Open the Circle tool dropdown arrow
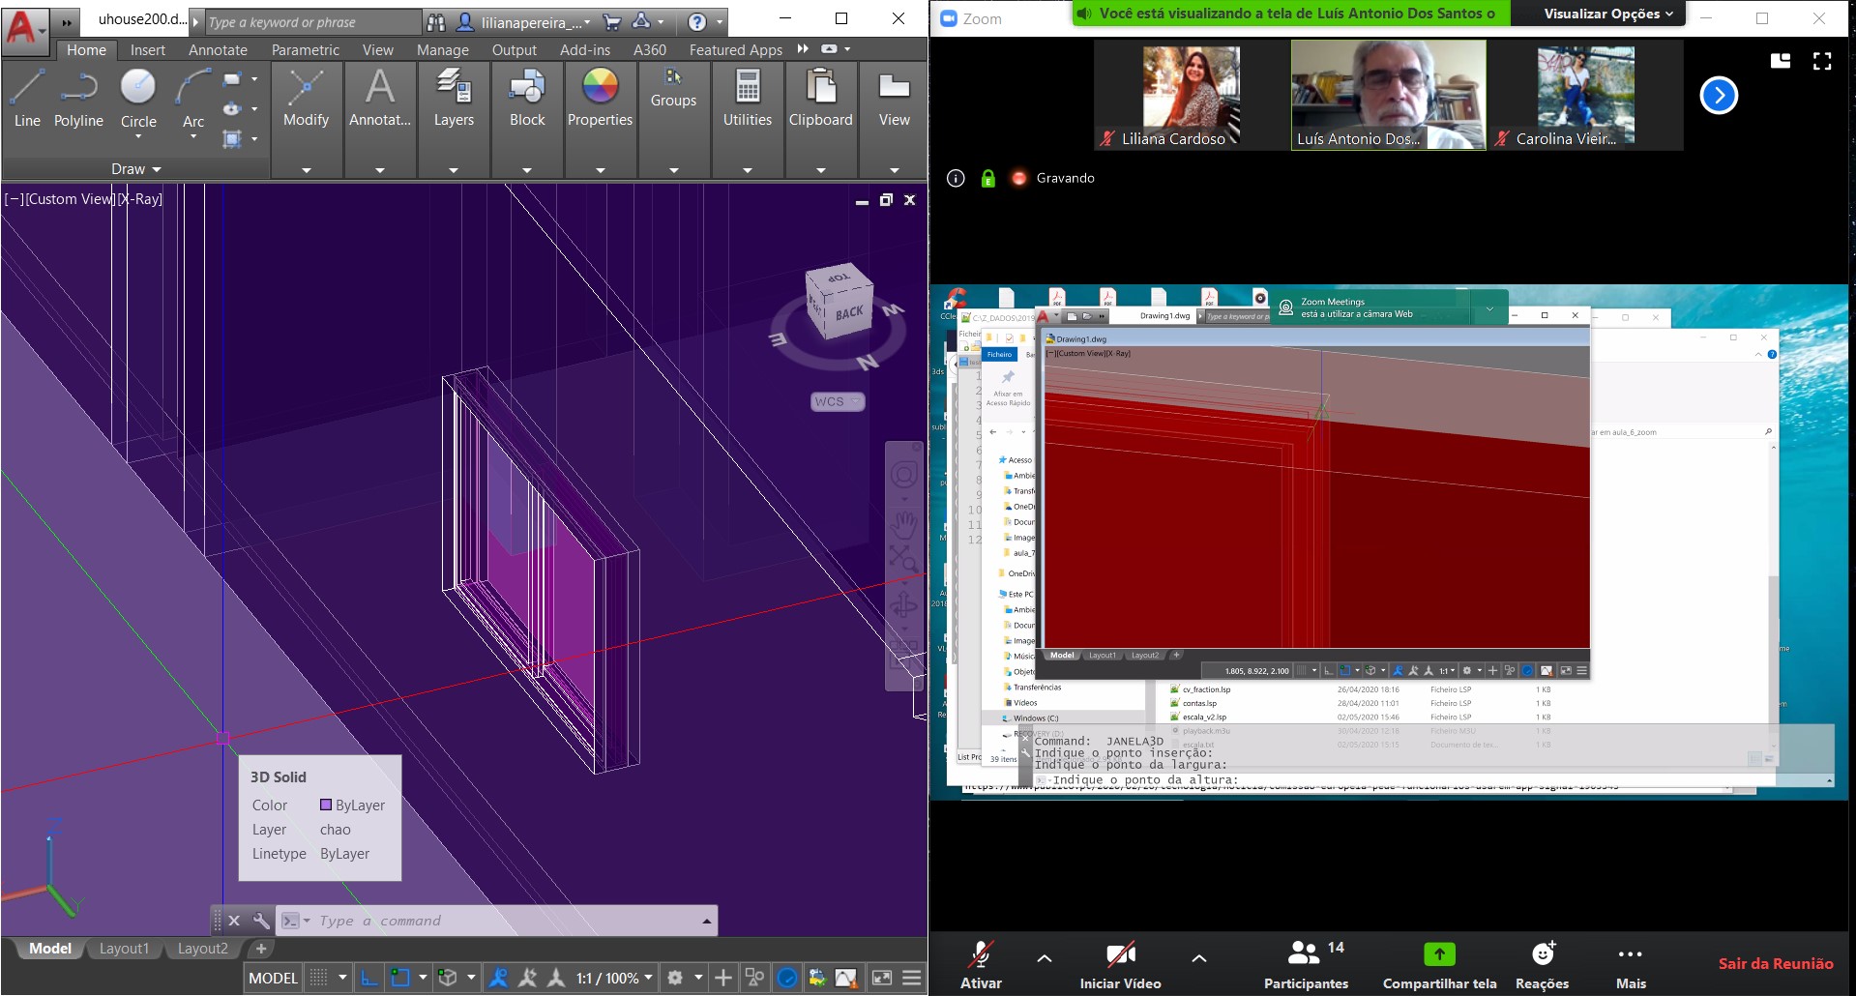The height and width of the screenshot is (996, 1856). tap(138, 137)
